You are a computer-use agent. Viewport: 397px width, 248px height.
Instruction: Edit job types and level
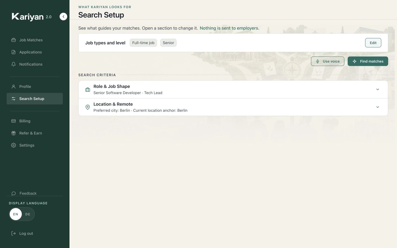[x=373, y=43]
